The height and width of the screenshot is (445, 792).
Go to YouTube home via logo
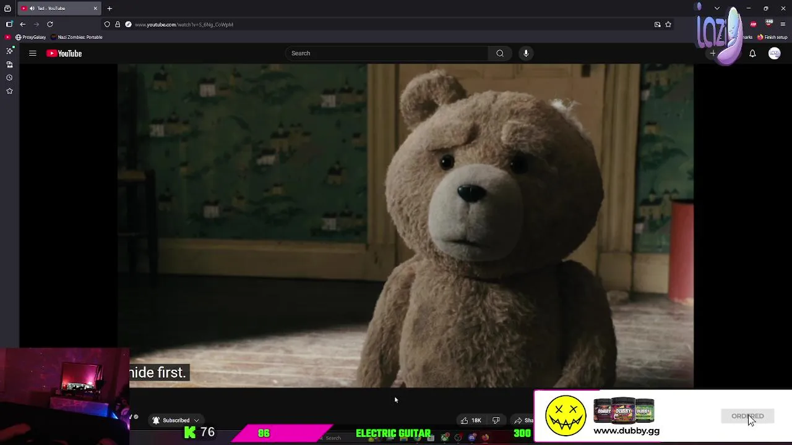pos(64,53)
